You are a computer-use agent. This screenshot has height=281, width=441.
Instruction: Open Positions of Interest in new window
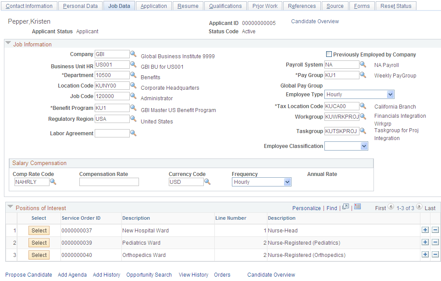[346, 208]
